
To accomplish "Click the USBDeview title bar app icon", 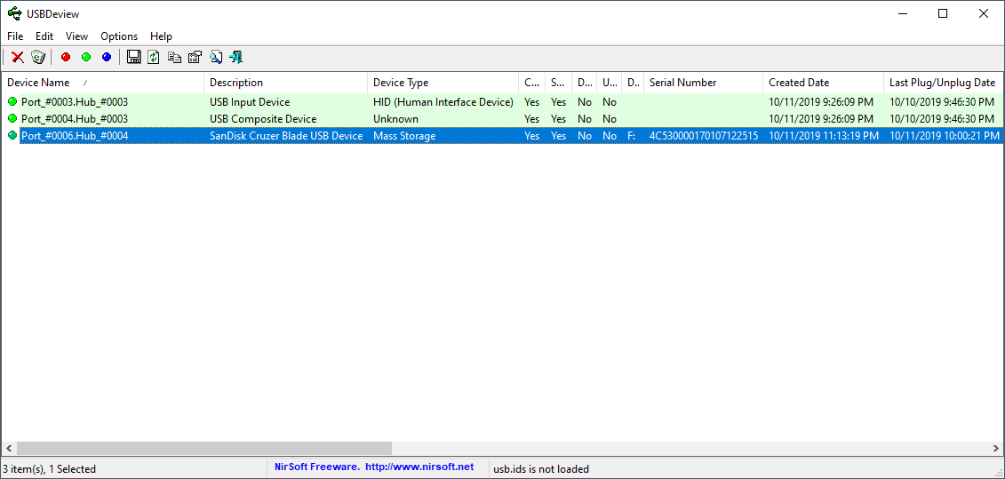I will click(13, 13).
